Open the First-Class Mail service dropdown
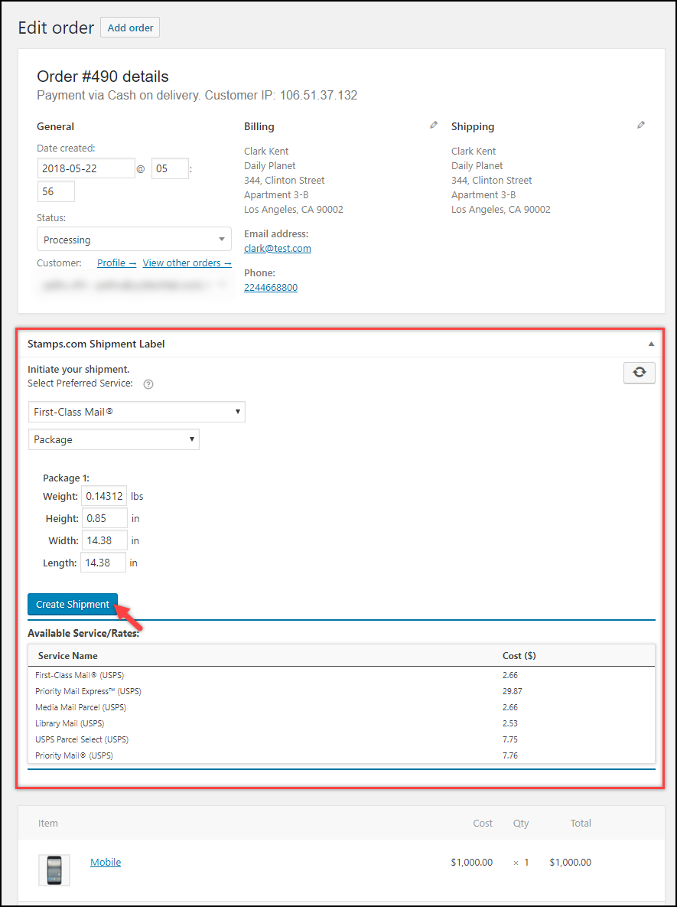Viewport: 677px width, 907px height. [x=136, y=412]
